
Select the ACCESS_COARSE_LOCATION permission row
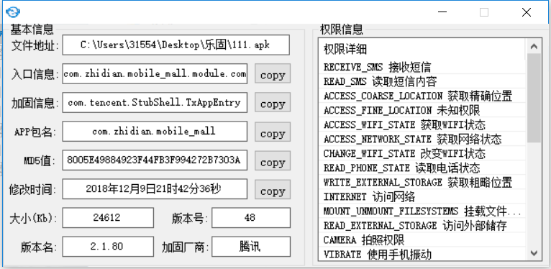point(422,96)
